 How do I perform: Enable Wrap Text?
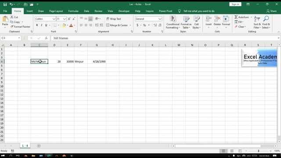pos(114,19)
